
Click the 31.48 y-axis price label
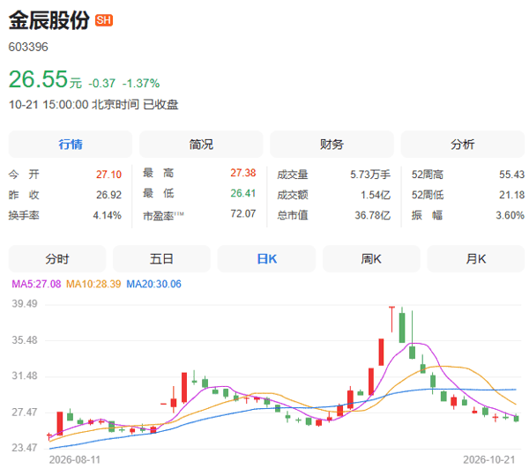click(x=25, y=376)
